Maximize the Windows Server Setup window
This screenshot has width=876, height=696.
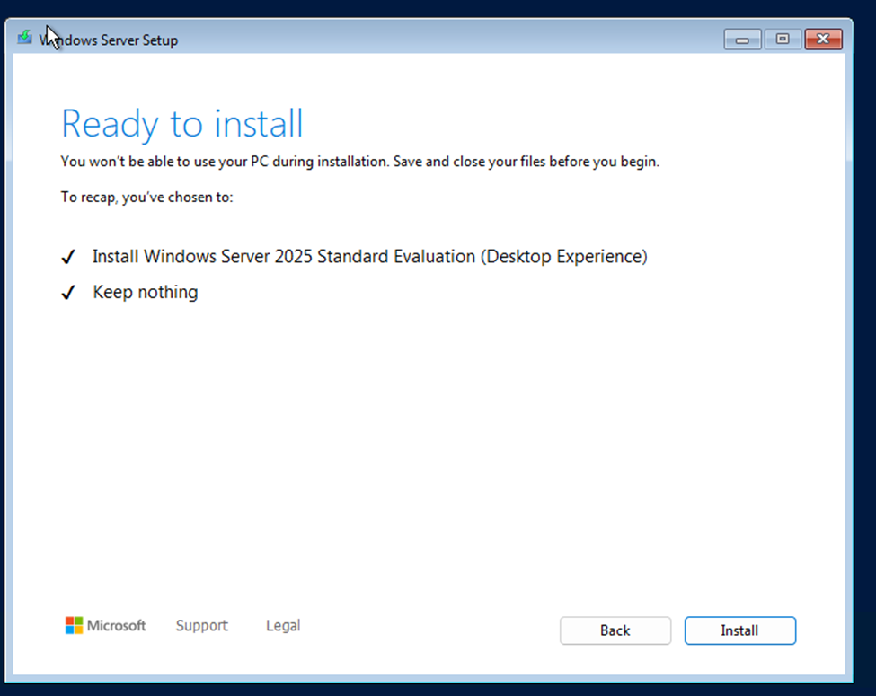[783, 40]
